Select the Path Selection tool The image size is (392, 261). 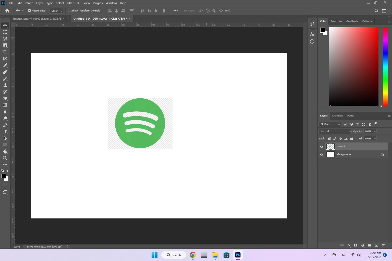tap(5, 138)
